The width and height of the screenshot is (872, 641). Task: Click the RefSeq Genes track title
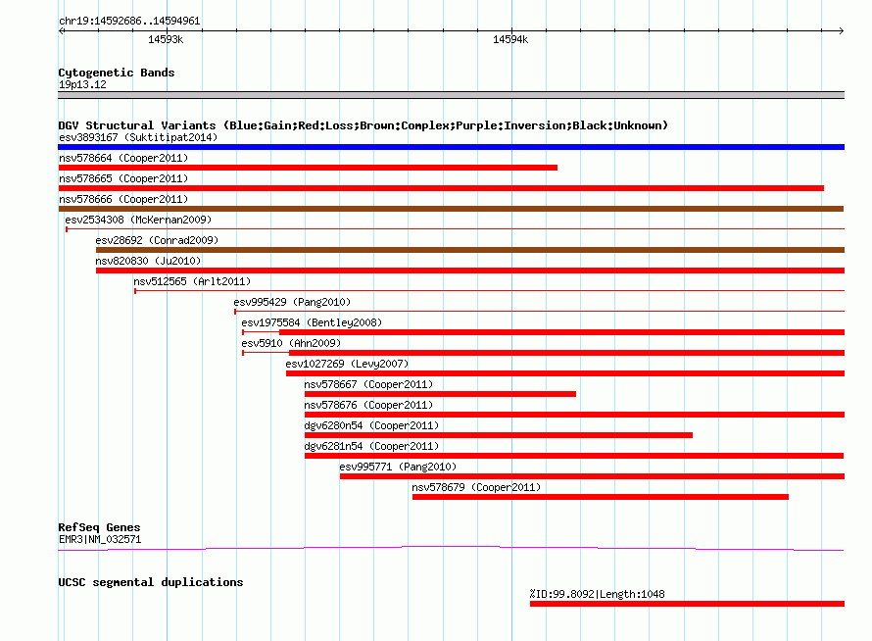(99, 527)
